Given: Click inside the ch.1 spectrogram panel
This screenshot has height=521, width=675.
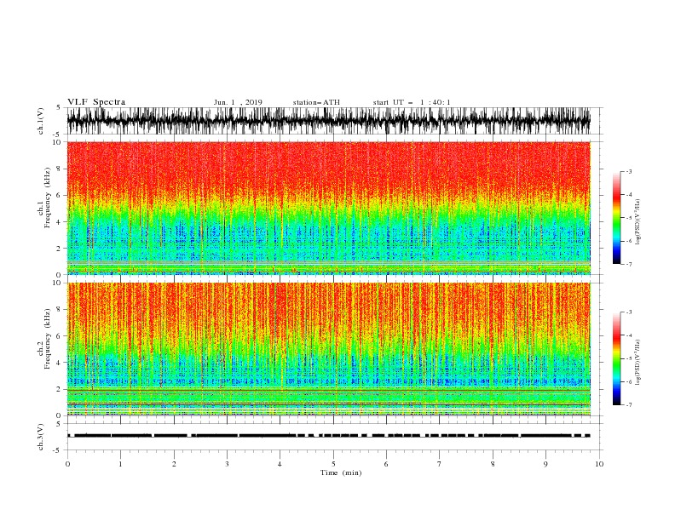Looking at the screenshot, I should pyautogui.click(x=329, y=208).
